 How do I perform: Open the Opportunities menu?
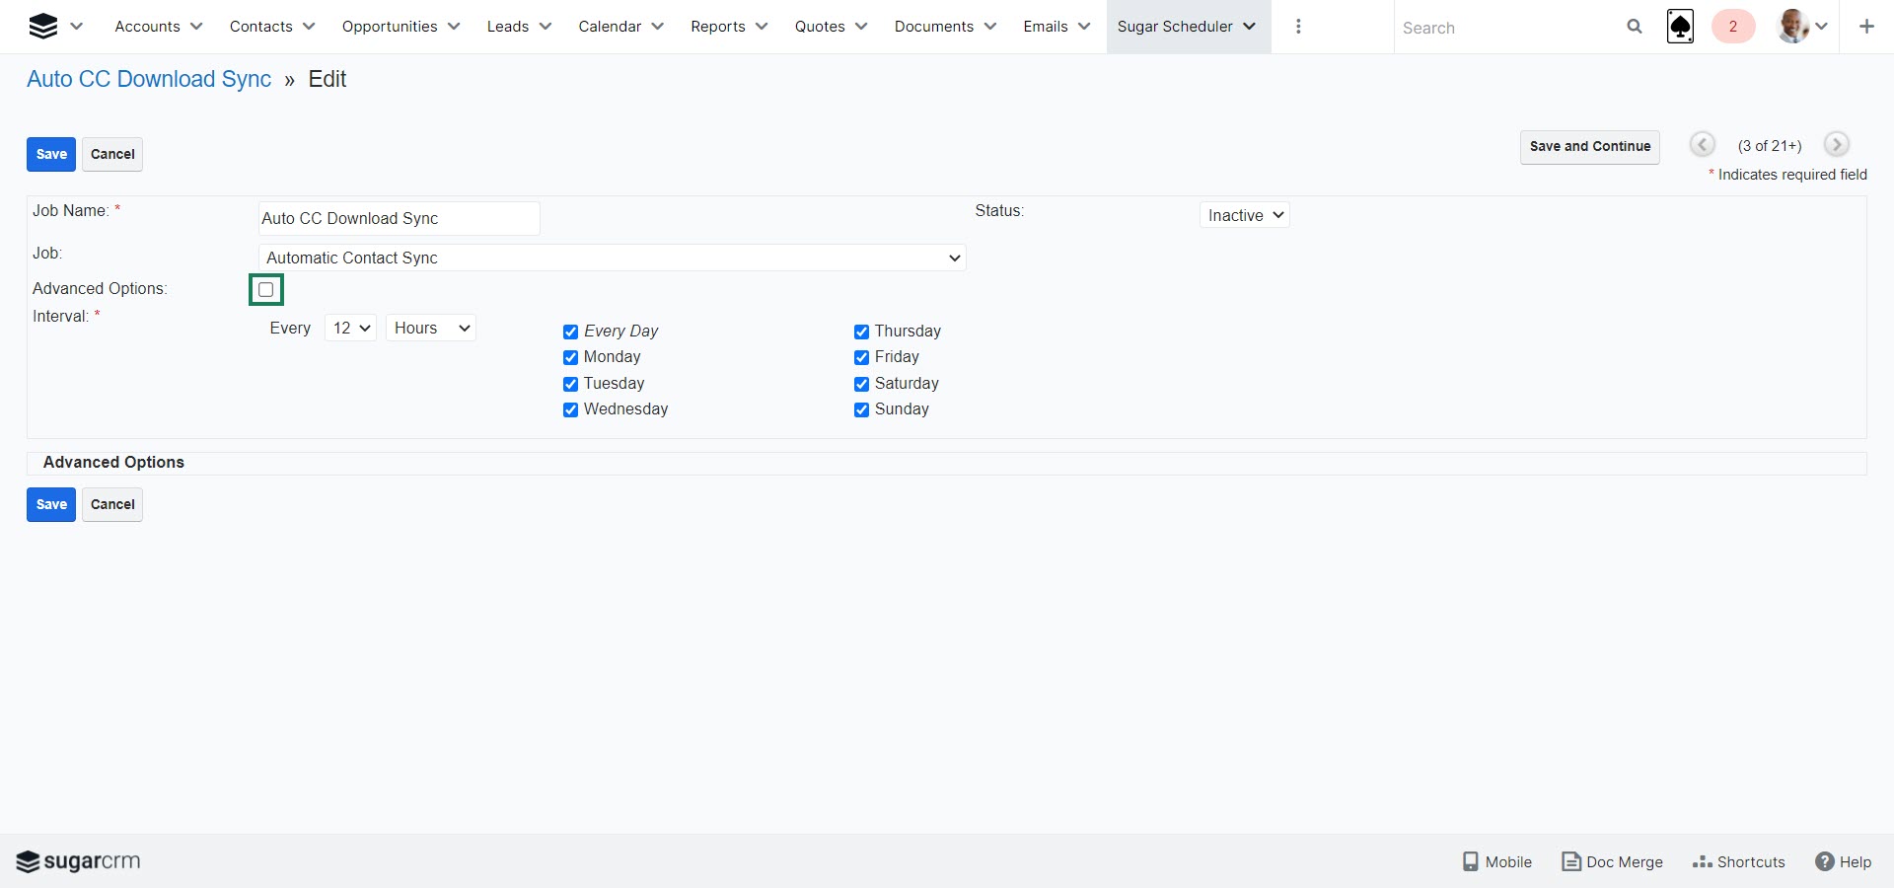click(x=400, y=27)
